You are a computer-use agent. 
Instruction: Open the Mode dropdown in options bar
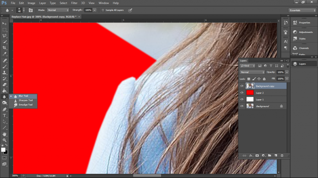[58, 10]
